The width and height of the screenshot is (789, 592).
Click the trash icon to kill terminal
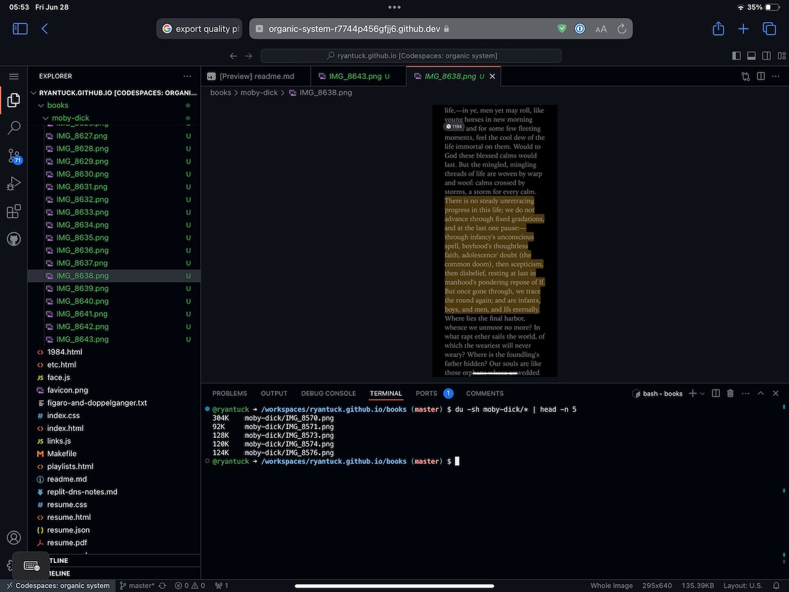[x=730, y=393]
